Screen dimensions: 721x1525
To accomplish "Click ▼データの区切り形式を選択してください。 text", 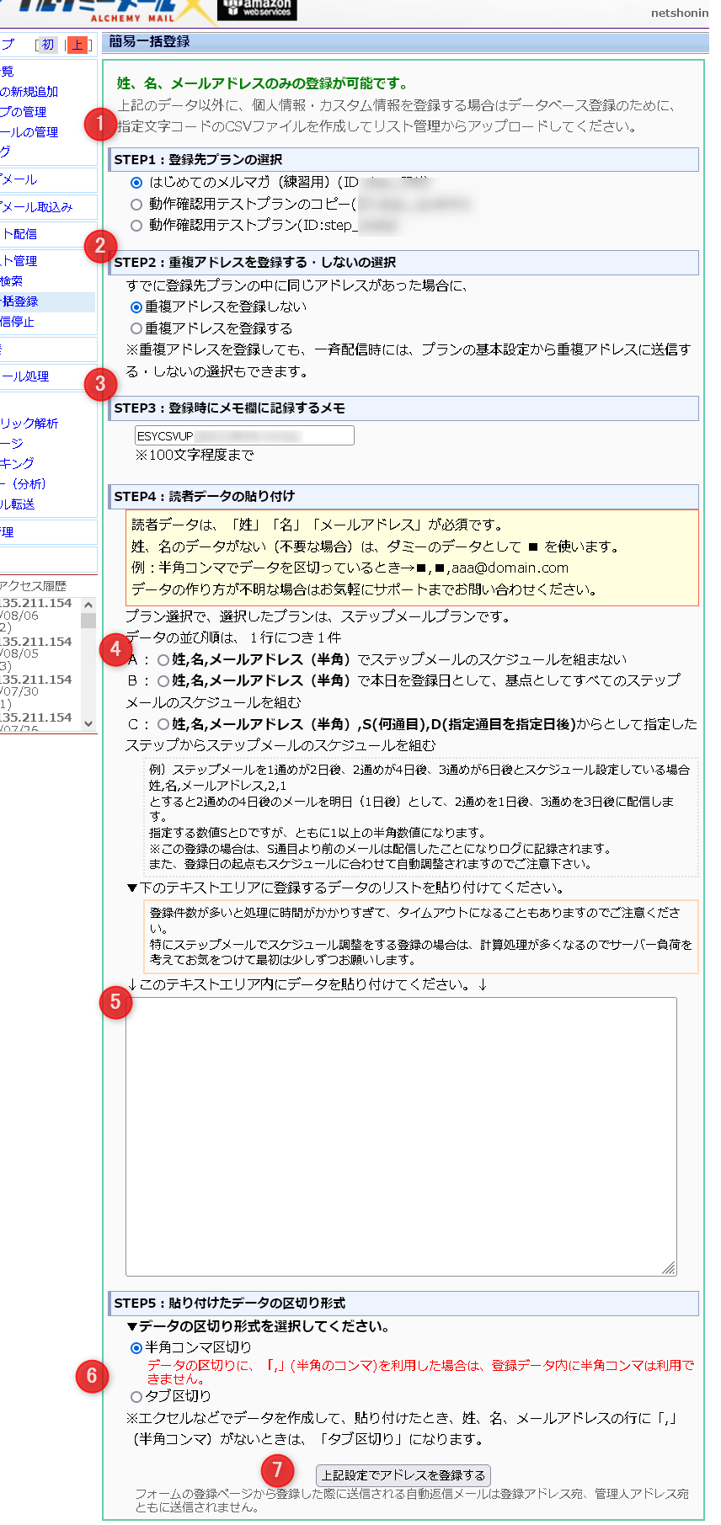I will [x=258, y=1326].
